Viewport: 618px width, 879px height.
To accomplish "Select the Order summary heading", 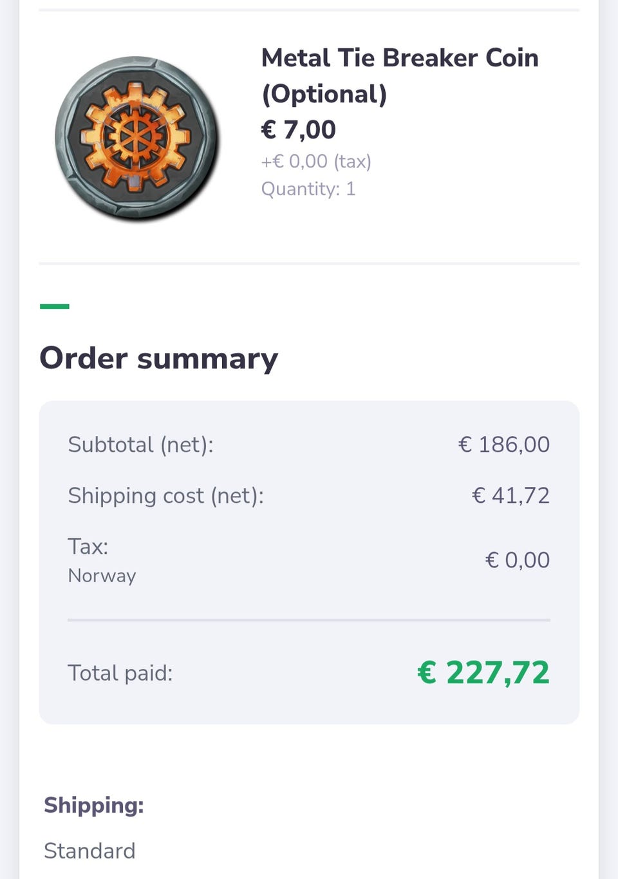I will pyautogui.click(x=158, y=358).
